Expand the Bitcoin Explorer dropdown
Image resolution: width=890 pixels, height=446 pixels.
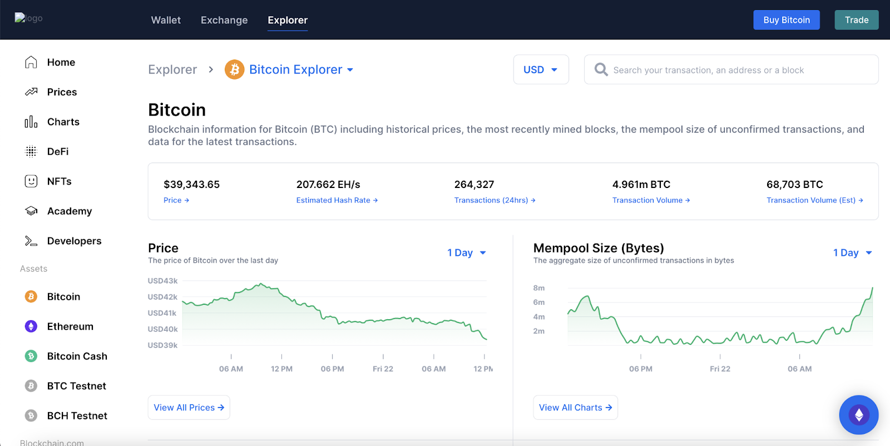coord(301,70)
